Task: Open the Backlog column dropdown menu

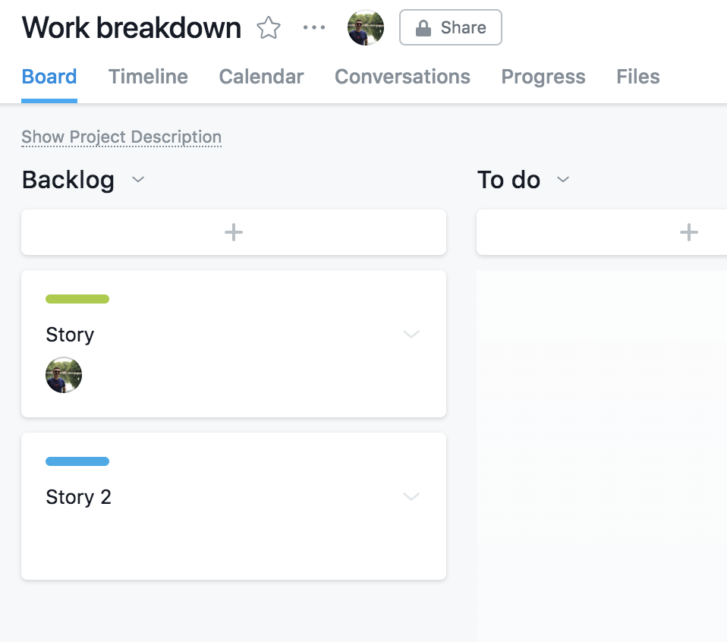Action: tap(137, 181)
